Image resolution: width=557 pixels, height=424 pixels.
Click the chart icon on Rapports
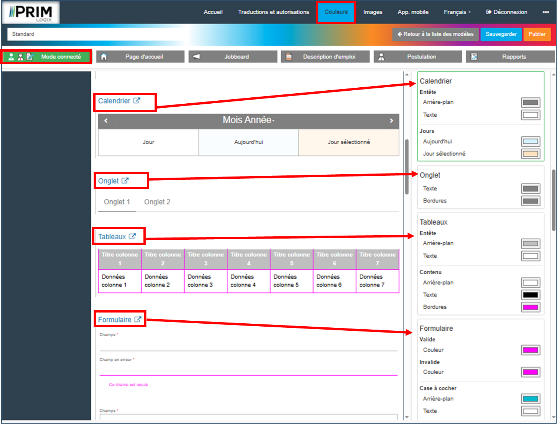coord(474,57)
